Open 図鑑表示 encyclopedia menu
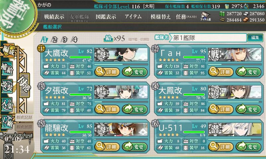Image resolution: width=266 pixels, height=159 pixels. [x=106, y=17]
